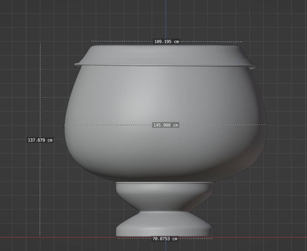The width and height of the screenshot is (307, 251).
Task: Pick left endpoint of 70.0753 cm ruler
Action: (116, 238)
